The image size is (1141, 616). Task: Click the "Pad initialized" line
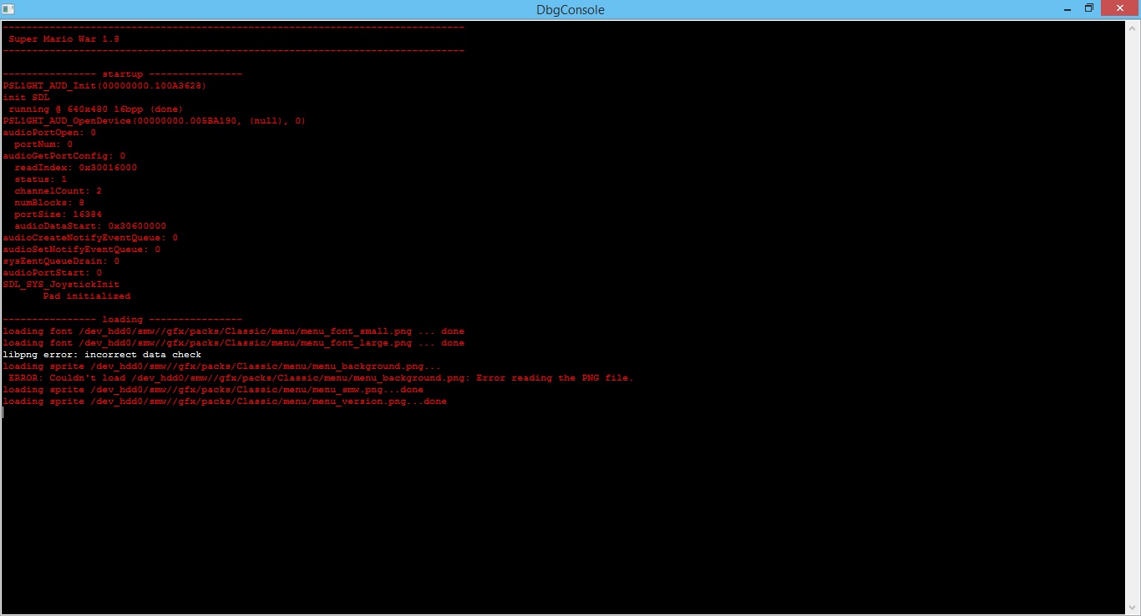click(87, 296)
